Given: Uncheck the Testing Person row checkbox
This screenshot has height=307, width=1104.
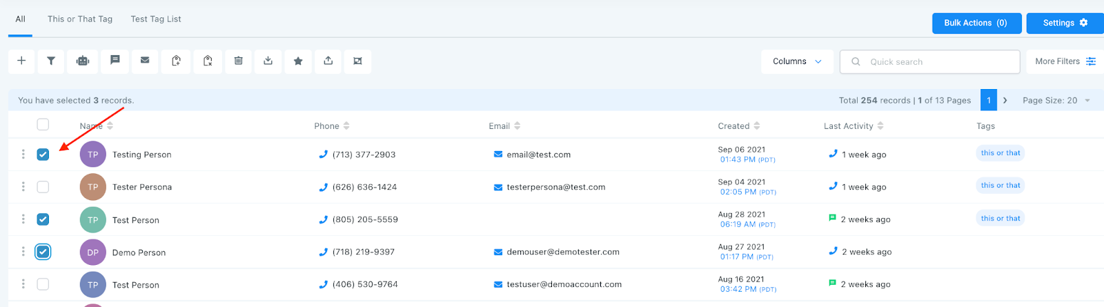Looking at the screenshot, I should tap(43, 155).
